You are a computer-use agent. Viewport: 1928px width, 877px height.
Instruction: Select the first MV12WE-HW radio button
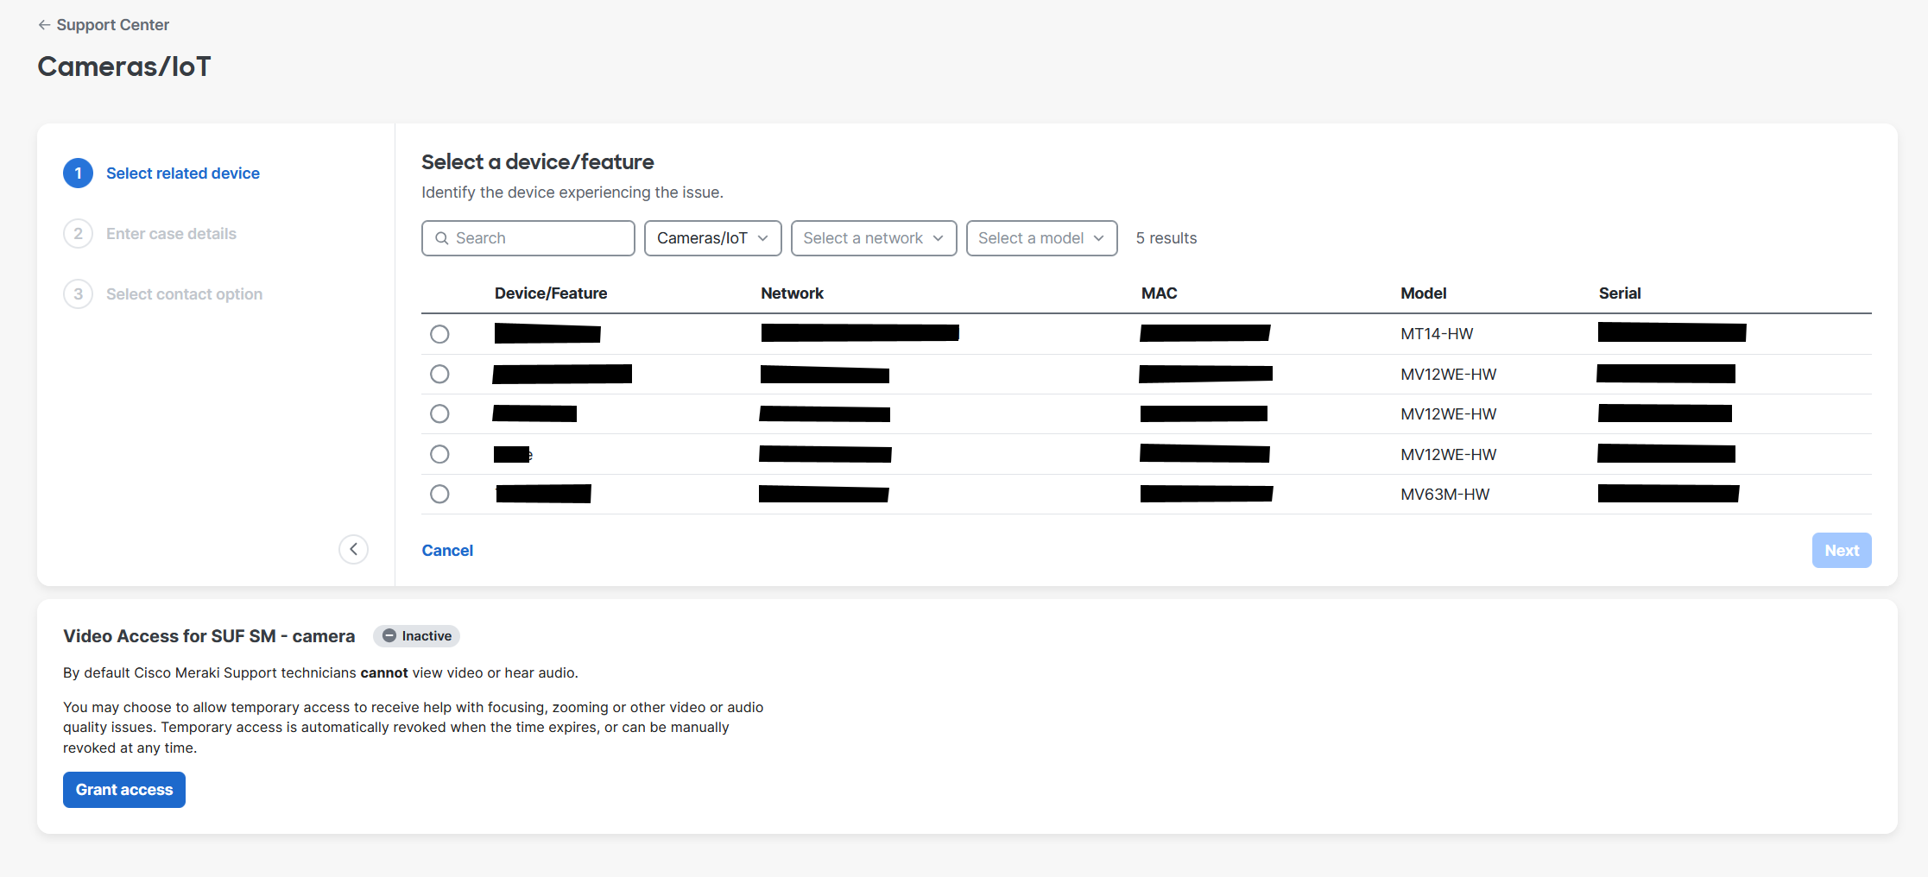[439, 374]
